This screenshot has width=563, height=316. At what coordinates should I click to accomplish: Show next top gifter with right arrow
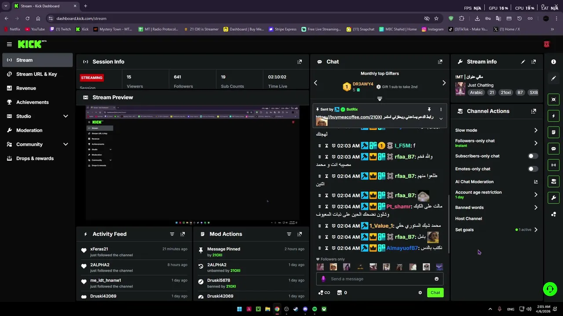coord(444,83)
